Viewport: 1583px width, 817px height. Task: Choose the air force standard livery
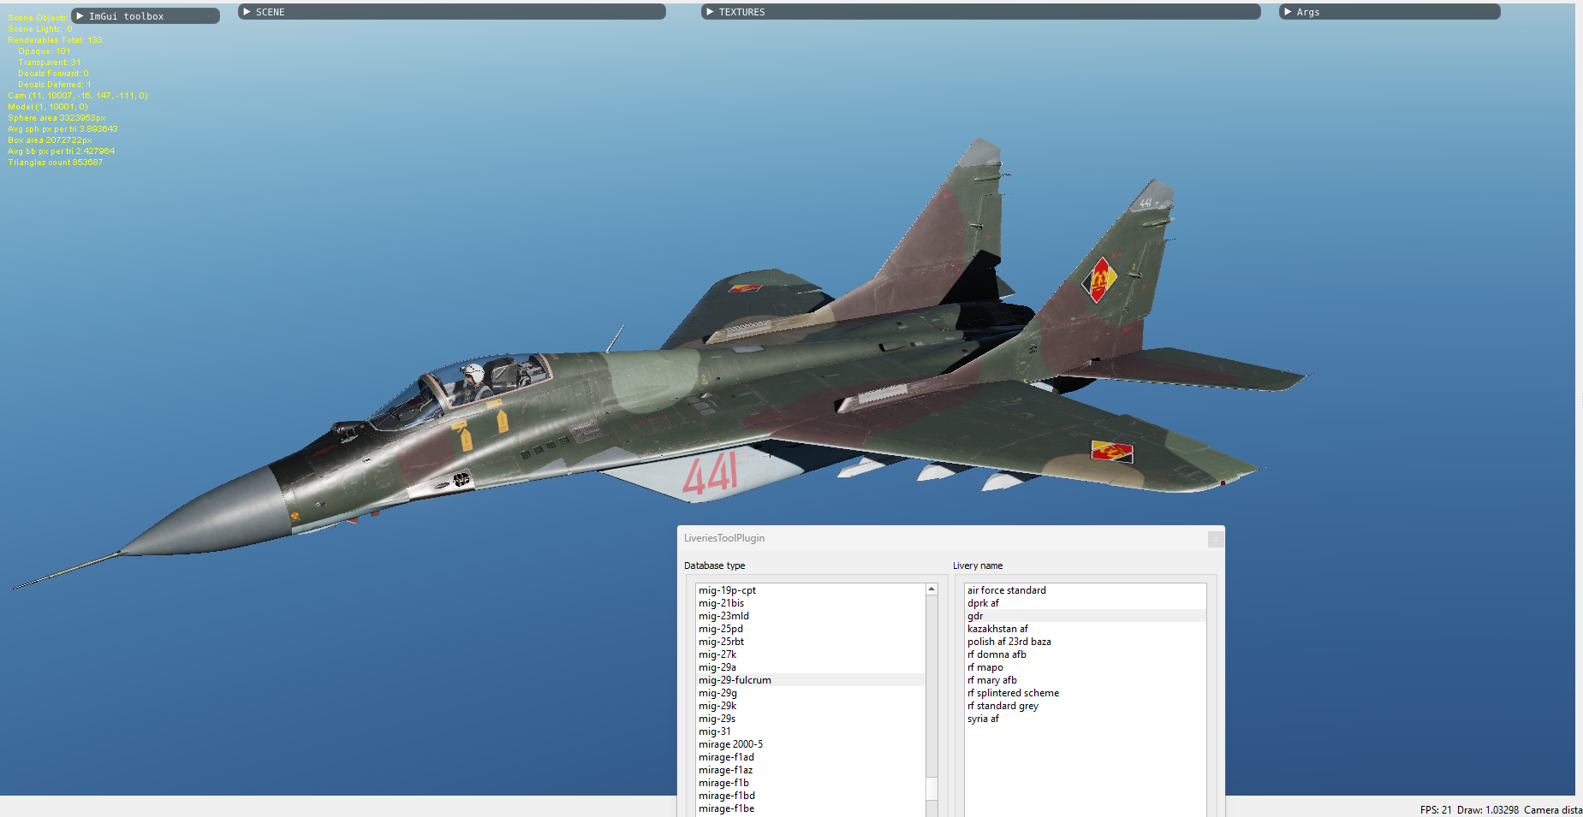[x=1085, y=590]
